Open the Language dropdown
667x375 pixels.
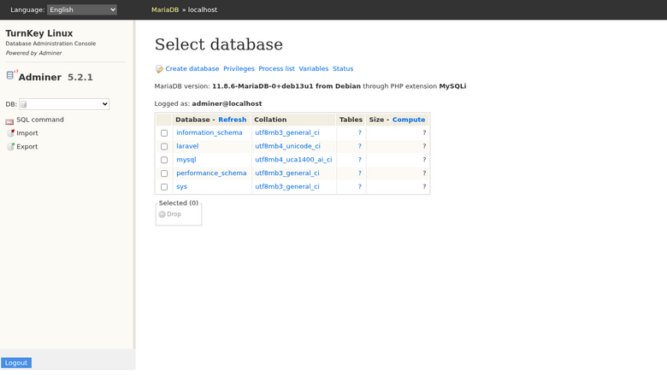point(82,9)
